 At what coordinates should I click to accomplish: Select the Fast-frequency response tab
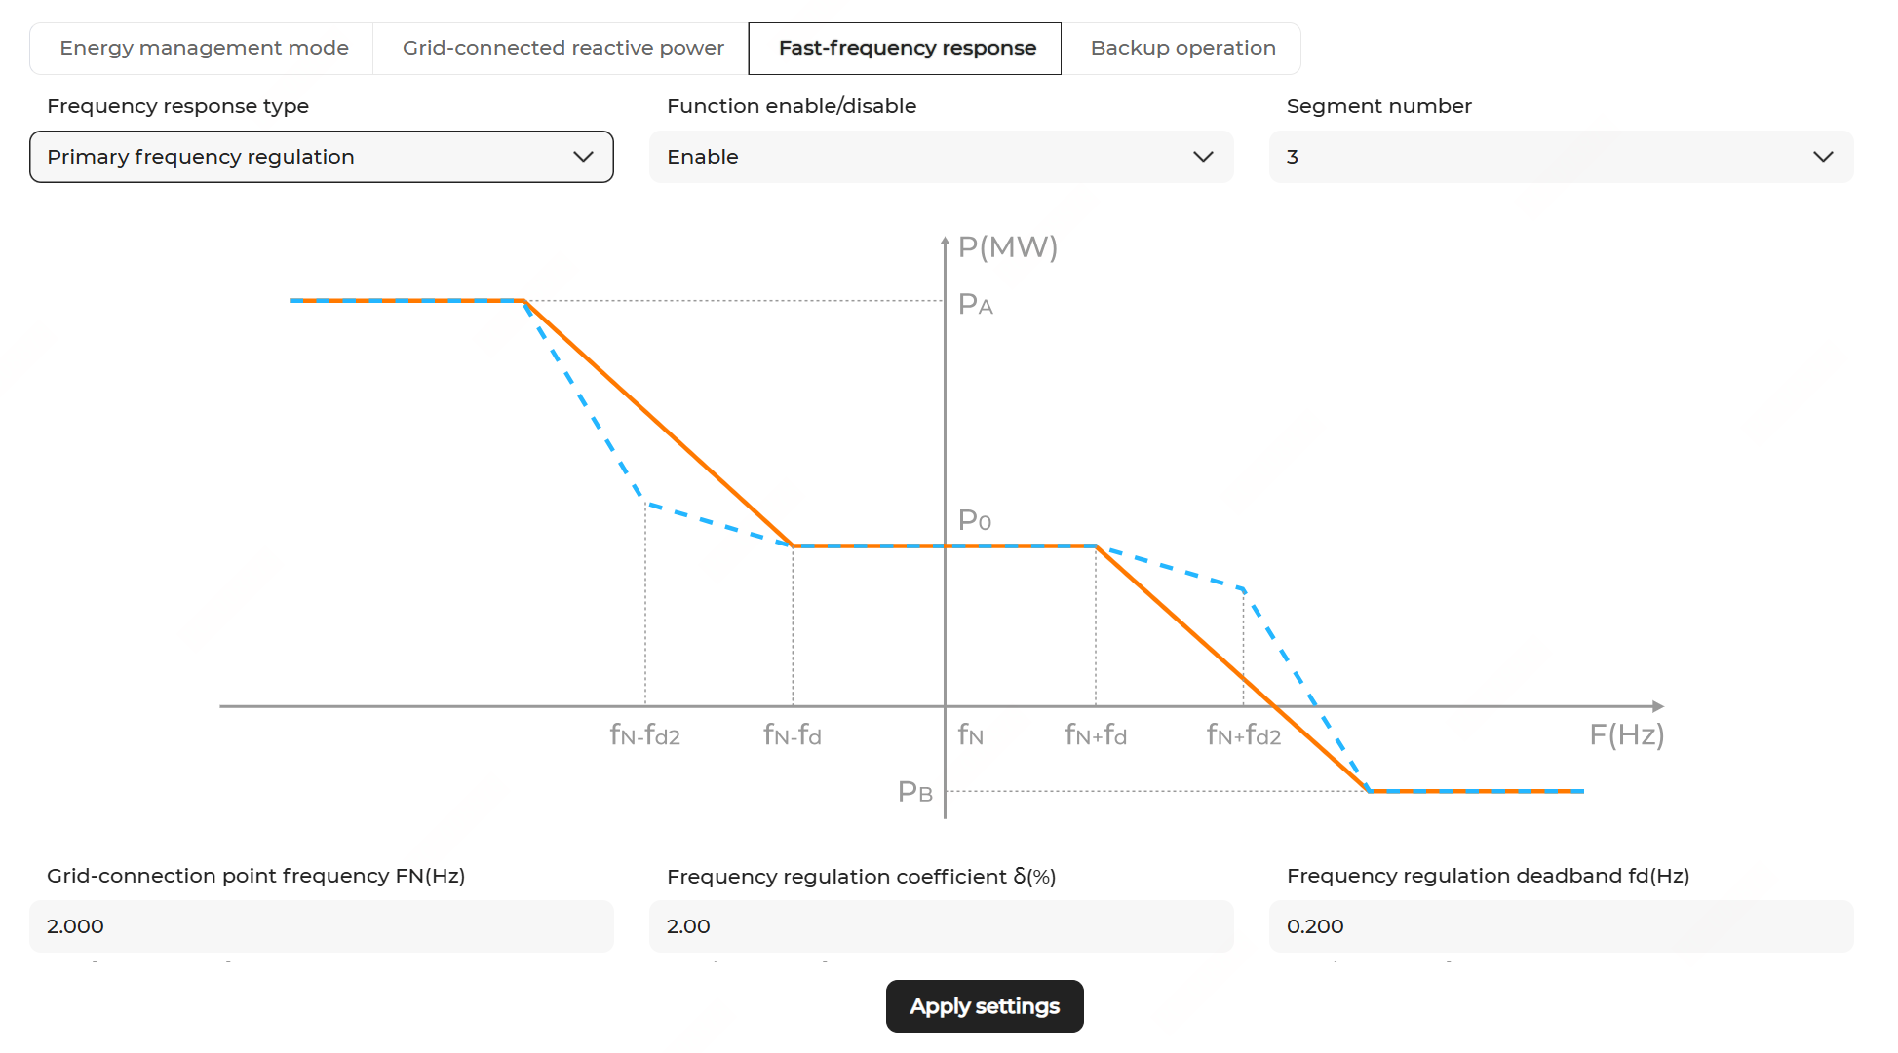point(907,48)
